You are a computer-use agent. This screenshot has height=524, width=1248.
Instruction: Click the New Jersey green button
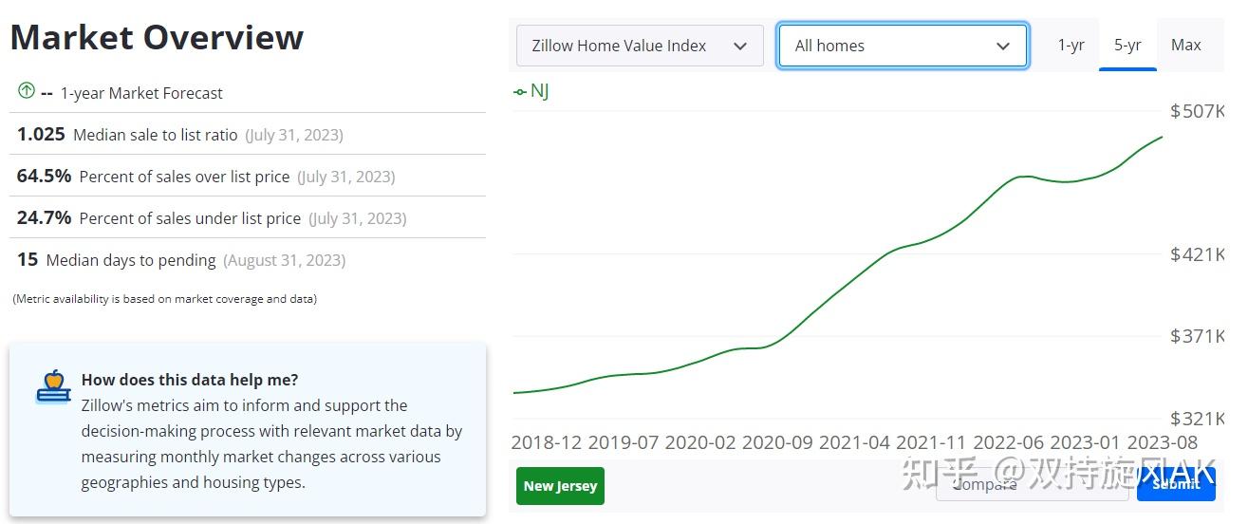pos(560,486)
